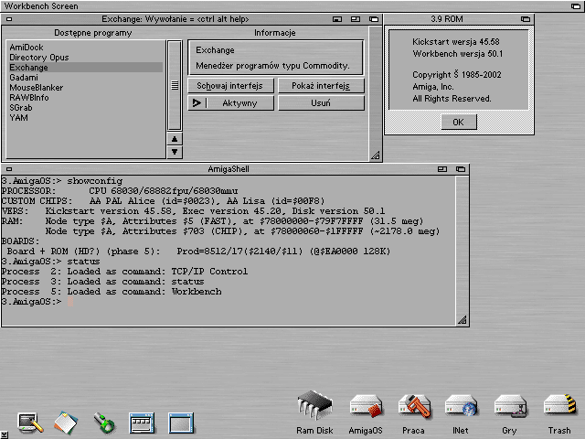
Task: Click the Exchange window title bar
Action: (x=175, y=19)
